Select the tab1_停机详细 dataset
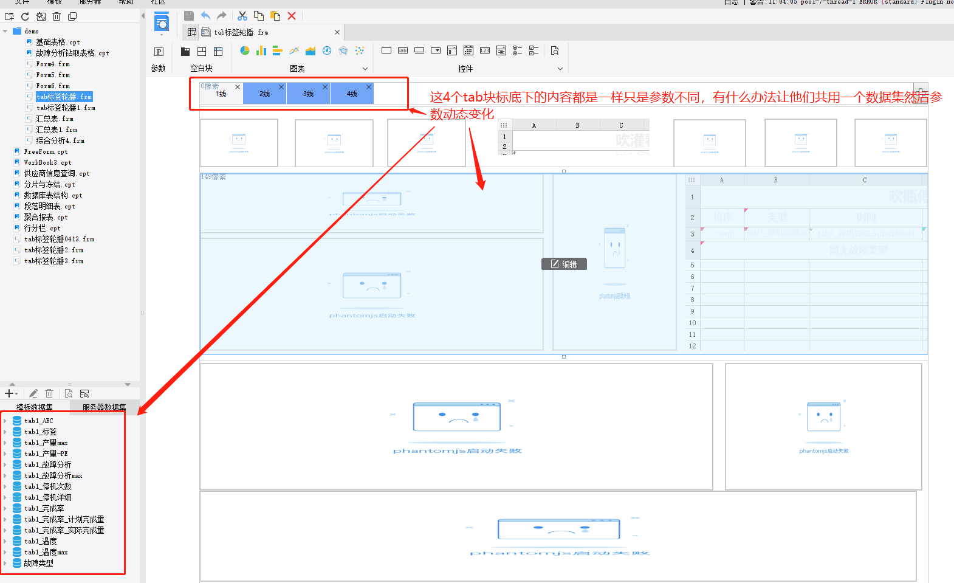Viewport: 954px width, 583px height. pyautogui.click(x=48, y=497)
